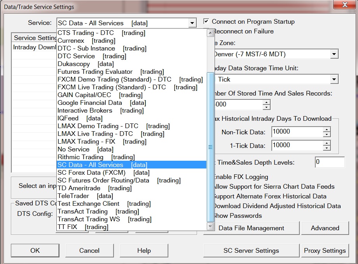Click the Cancel button
Image resolution: width=358 pixels, height=264 pixels.
89,250
